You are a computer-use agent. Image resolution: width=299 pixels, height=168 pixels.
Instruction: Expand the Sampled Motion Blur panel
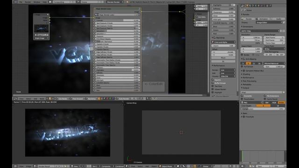252,70
